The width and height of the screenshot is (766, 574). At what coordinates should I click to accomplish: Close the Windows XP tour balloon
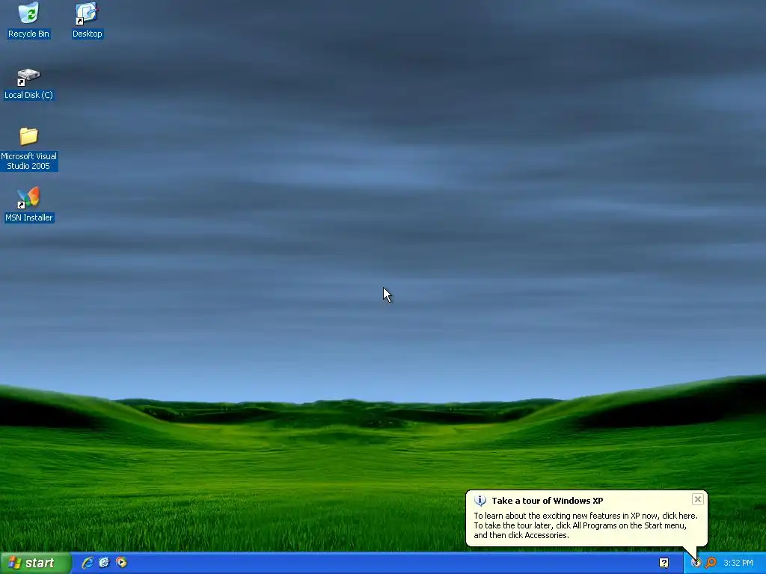[x=698, y=499]
